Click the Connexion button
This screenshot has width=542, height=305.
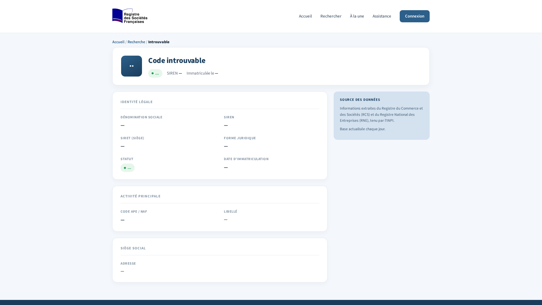click(x=415, y=16)
